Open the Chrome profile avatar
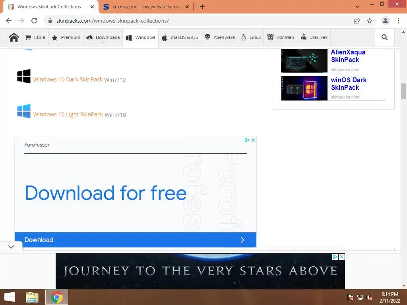Image resolution: width=407 pixels, height=305 pixels. pyautogui.click(x=386, y=21)
